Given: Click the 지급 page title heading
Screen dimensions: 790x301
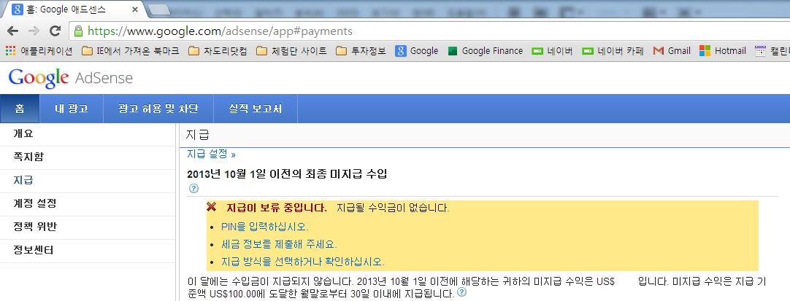Looking at the screenshot, I should tap(197, 135).
